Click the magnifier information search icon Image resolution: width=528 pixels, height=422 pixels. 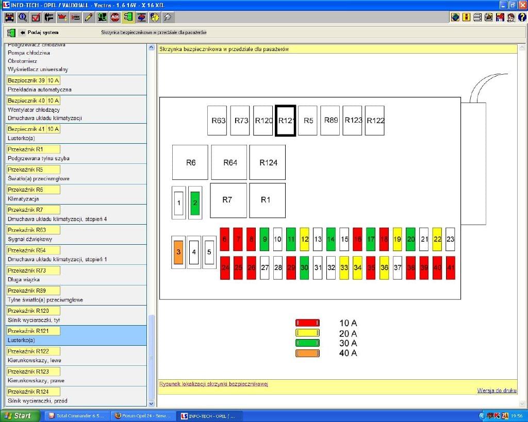pyautogui.click(x=23, y=17)
